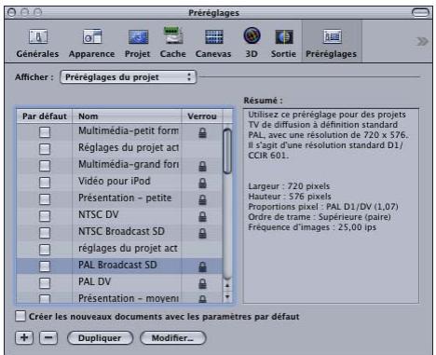Click the Dupliquer button
This screenshot has height=355, width=436.
tap(100, 338)
